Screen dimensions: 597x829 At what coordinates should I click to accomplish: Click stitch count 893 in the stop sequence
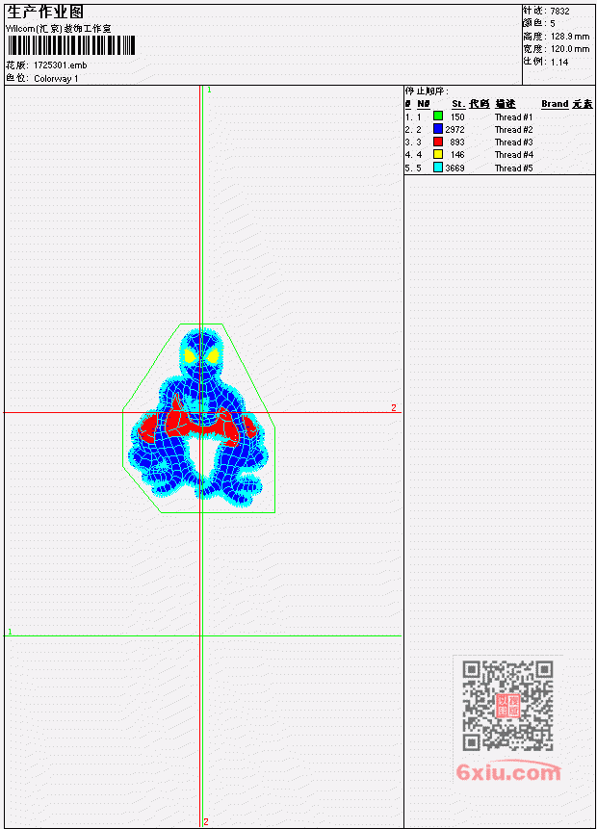pyautogui.click(x=457, y=142)
